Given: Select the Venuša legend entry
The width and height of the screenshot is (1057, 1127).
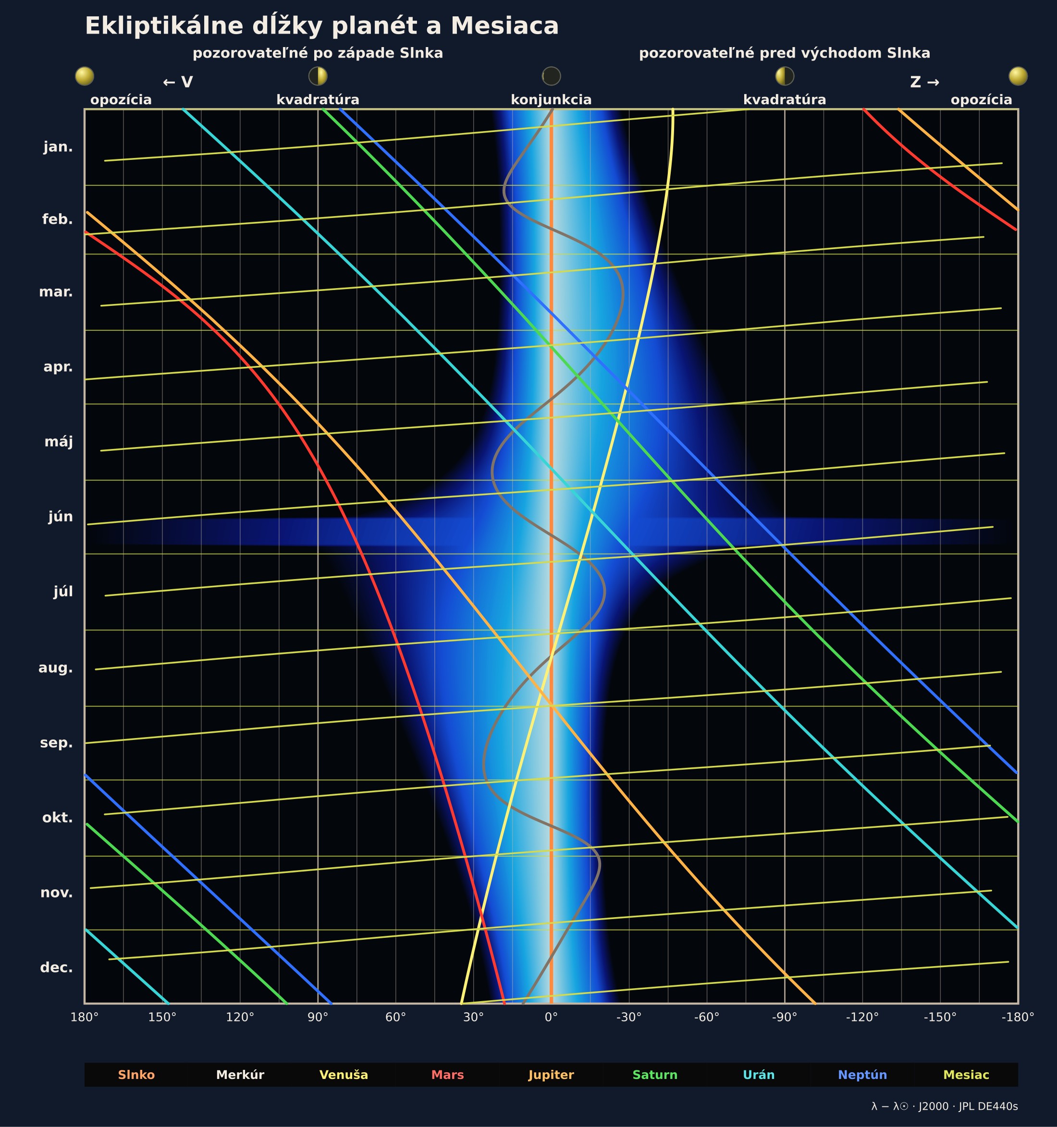Looking at the screenshot, I should click(x=344, y=1075).
